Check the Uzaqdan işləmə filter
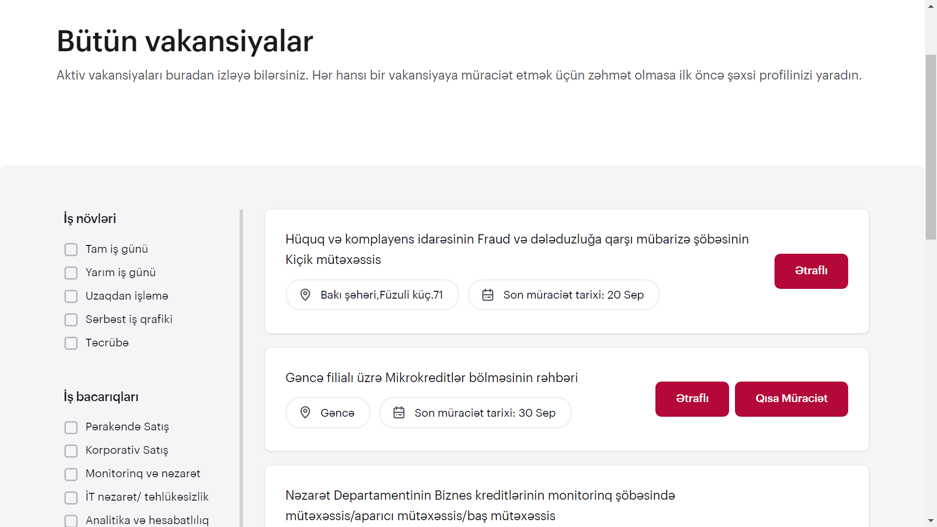This screenshot has width=937, height=527. (71, 296)
